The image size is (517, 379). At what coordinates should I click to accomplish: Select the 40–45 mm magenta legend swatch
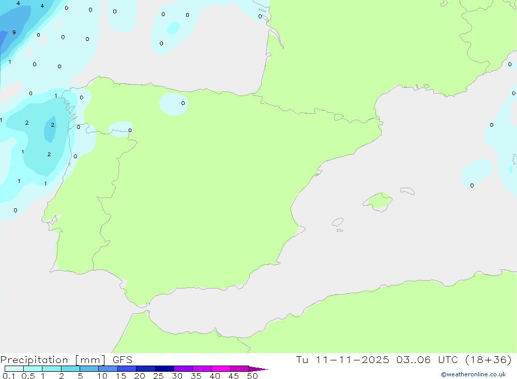pos(221,369)
